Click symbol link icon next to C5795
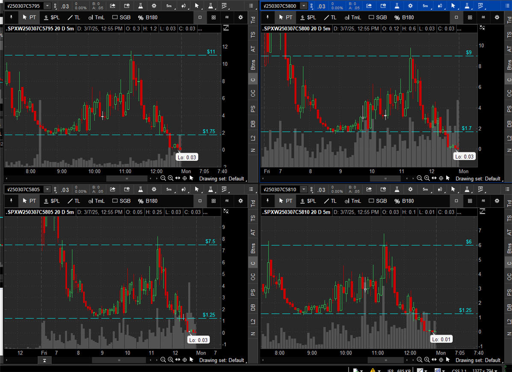512x372 pixels. (x=55, y=6)
